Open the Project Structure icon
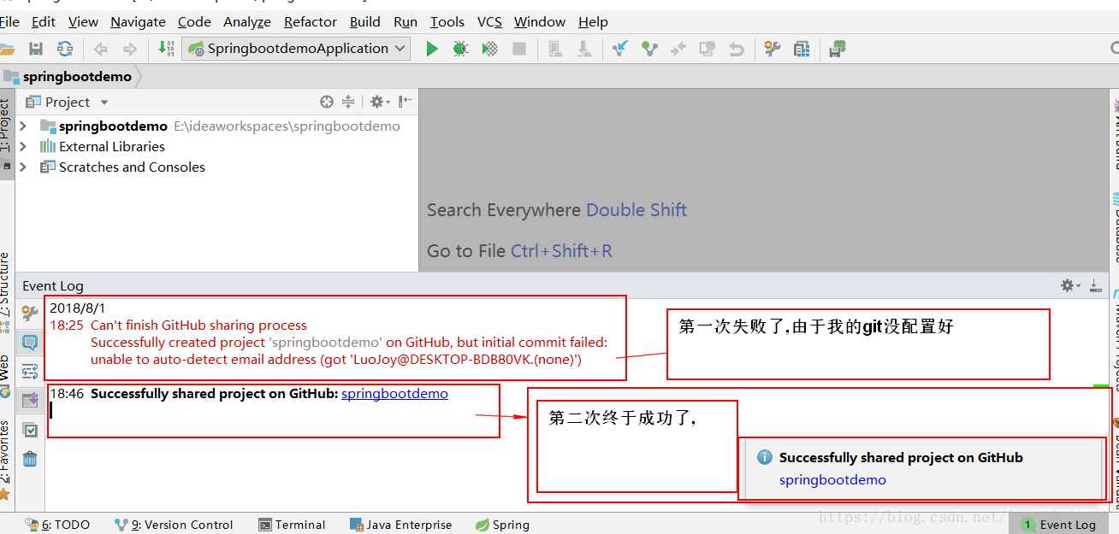The width and height of the screenshot is (1119, 534). 802,49
